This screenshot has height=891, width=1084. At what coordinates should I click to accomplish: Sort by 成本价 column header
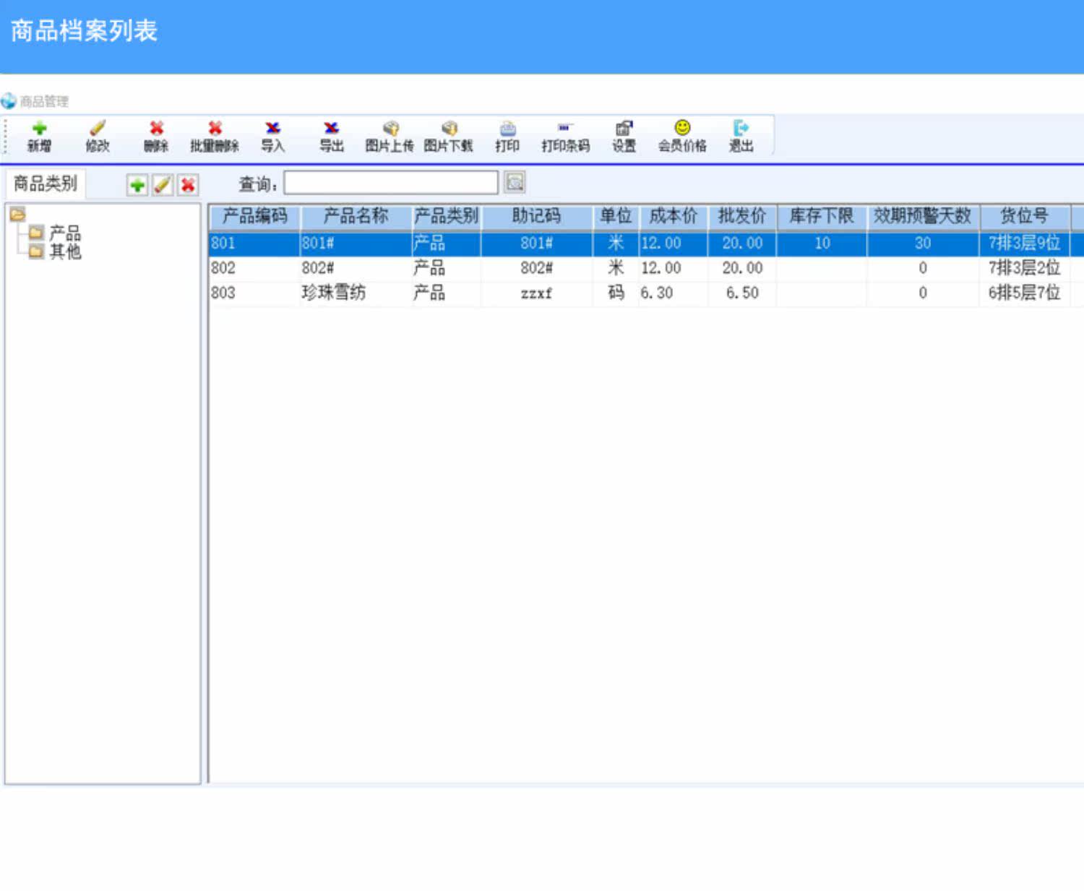point(674,216)
